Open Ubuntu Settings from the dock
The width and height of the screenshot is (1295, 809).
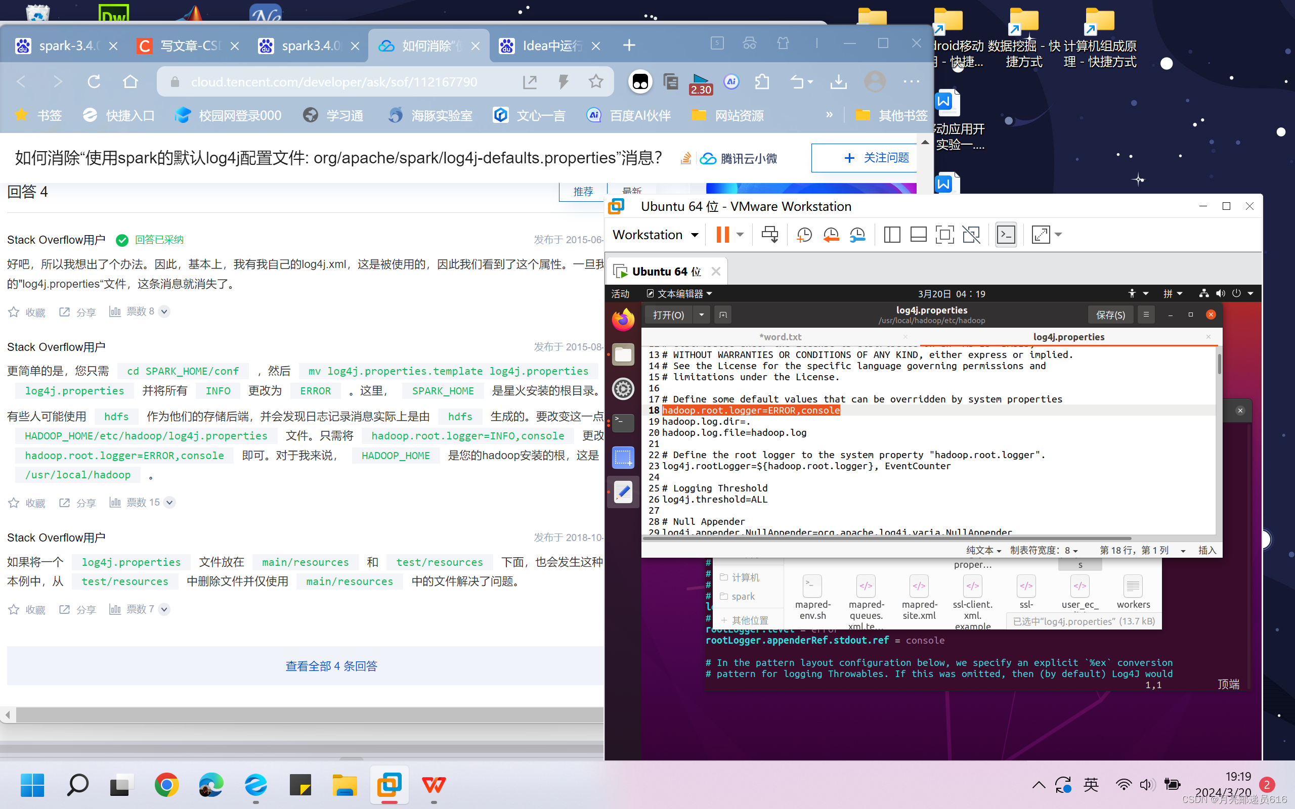coord(622,389)
